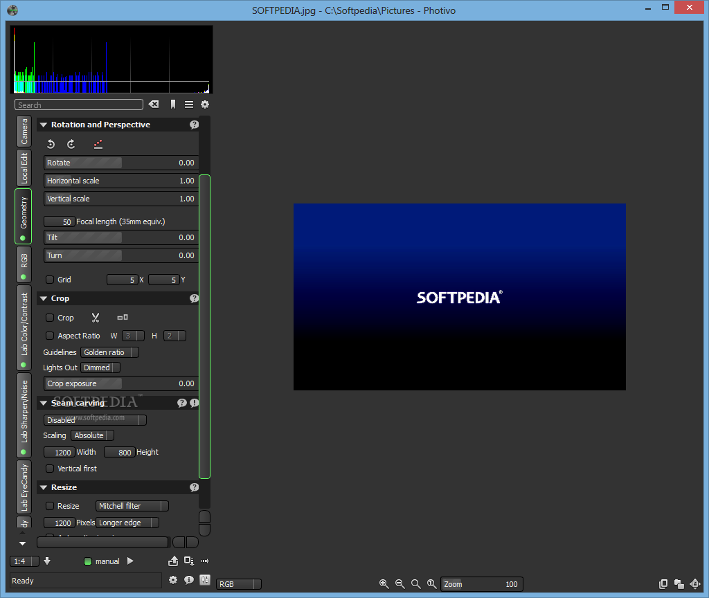Open the settings gear near status bar
The image size is (709, 598).
(172, 580)
